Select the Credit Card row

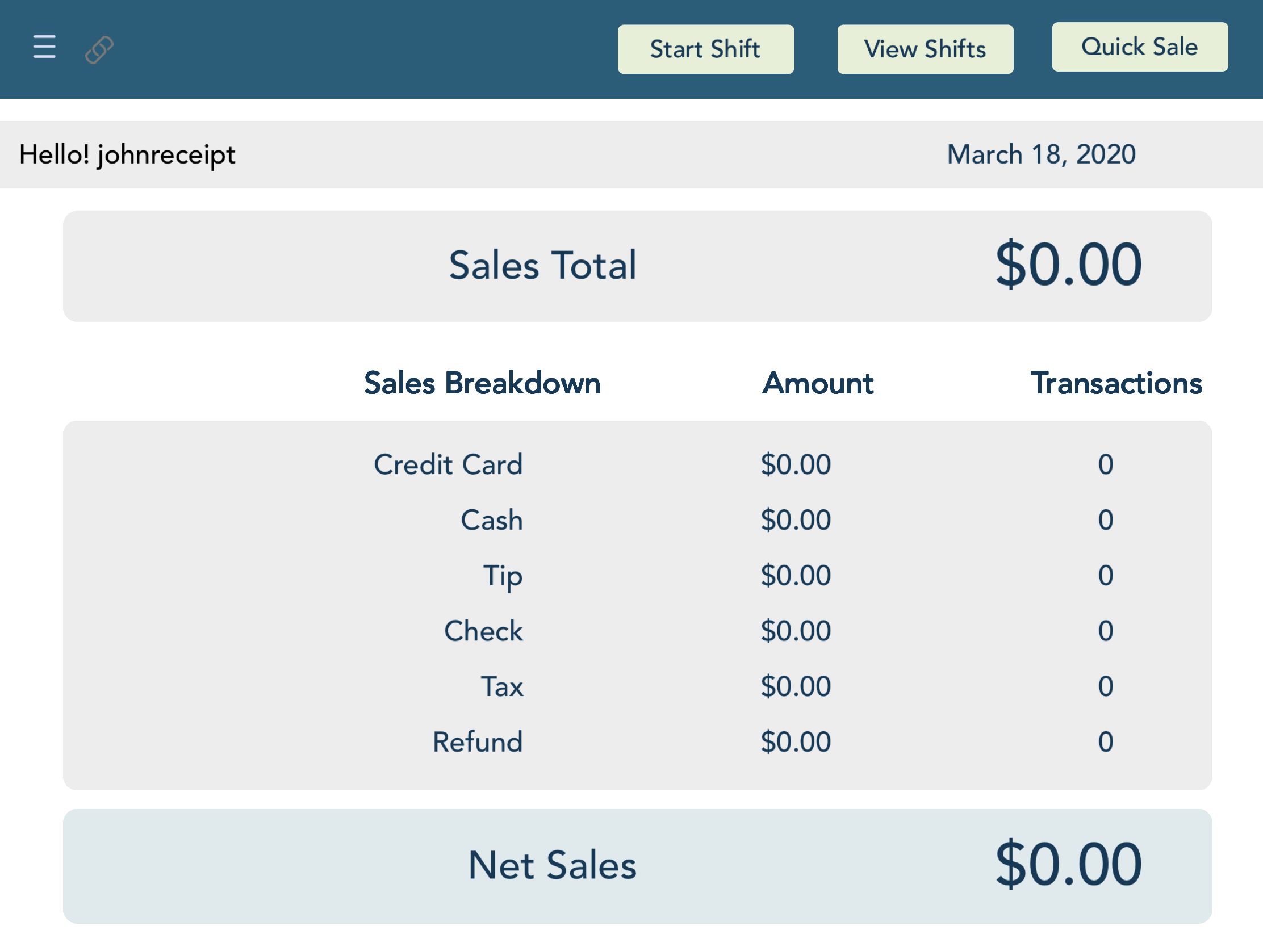coord(448,464)
